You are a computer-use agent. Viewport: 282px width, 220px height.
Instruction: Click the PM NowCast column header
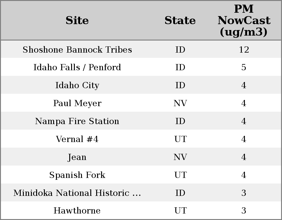(244, 20)
